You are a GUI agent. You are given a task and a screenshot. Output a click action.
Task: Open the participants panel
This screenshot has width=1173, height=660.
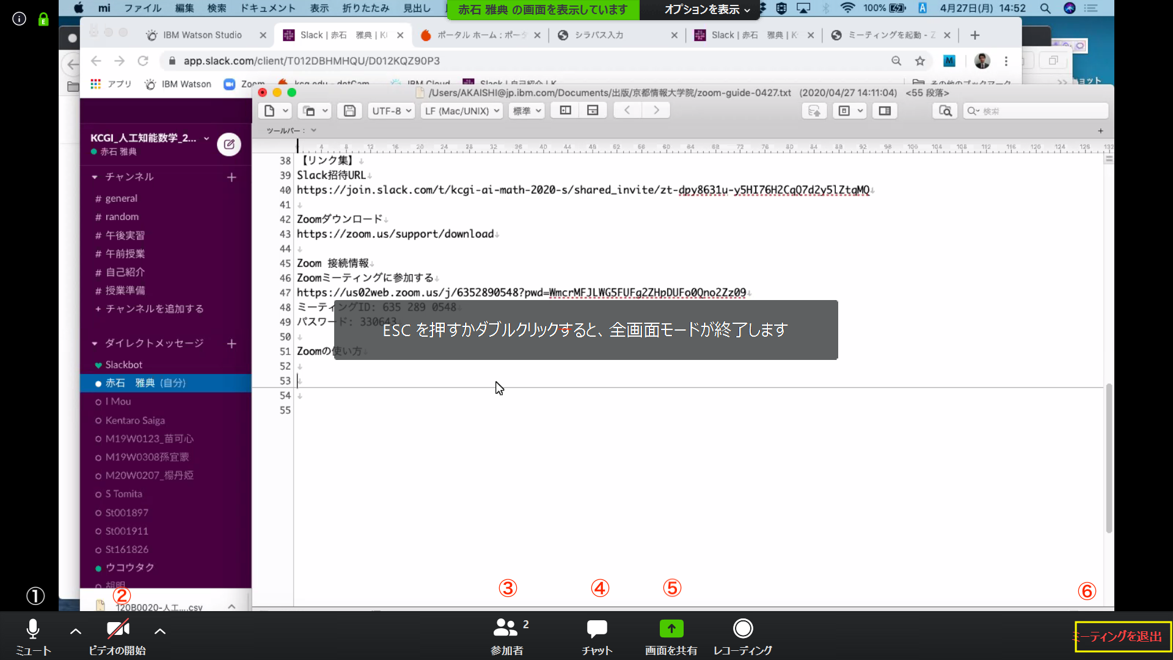click(507, 637)
